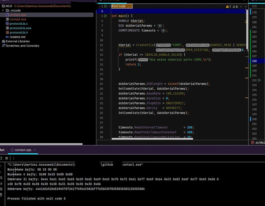The image size is (265, 206).
Task: Jump to next highlighted error arrow
Action: (x=246, y=6)
